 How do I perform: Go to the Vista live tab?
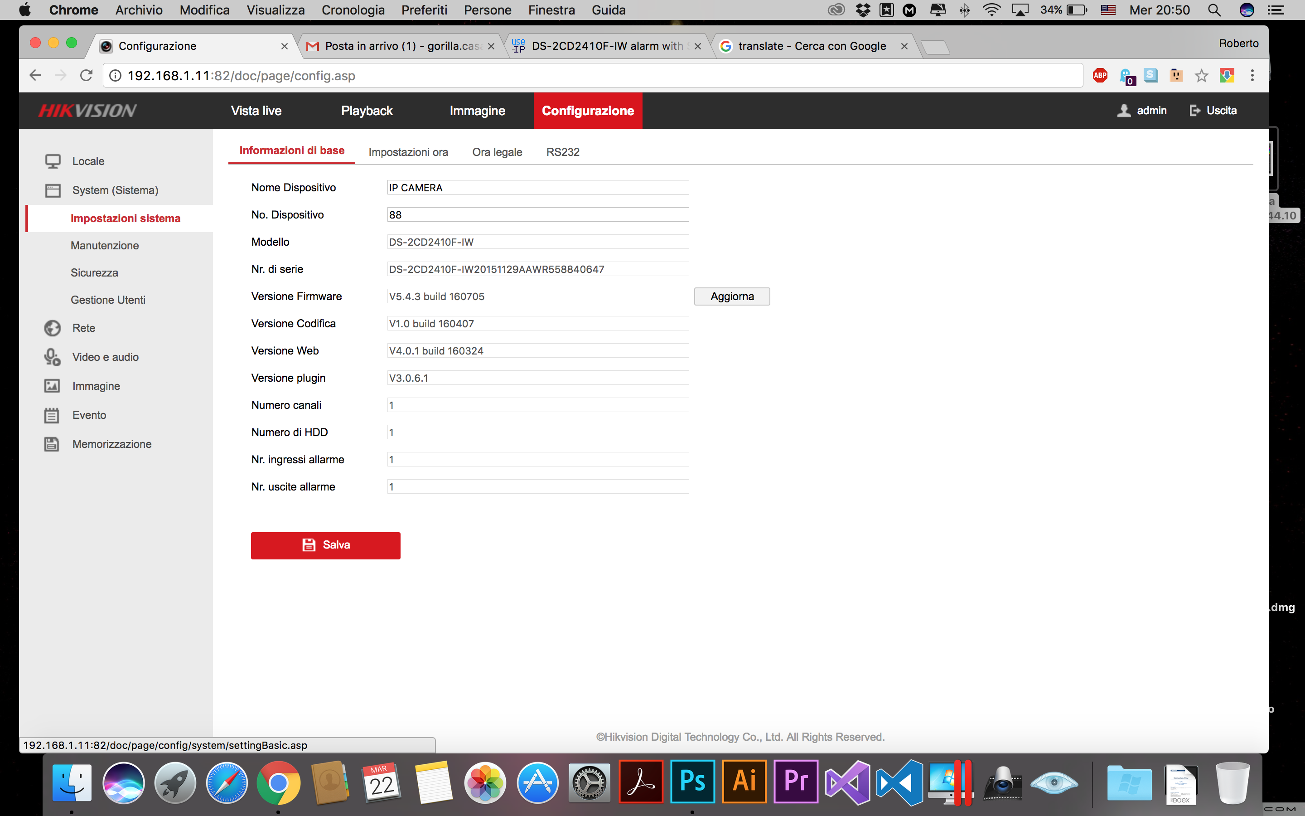pyautogui.click(x=256, y=111)
